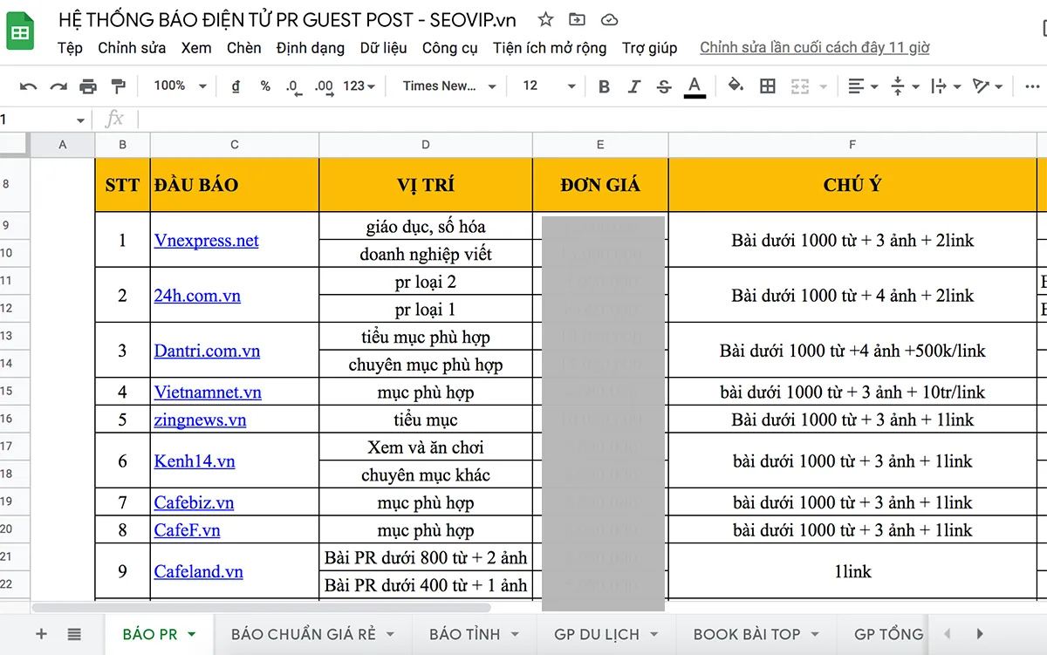
Task: Open the Định dạng menu
Action: click(311, 48)
